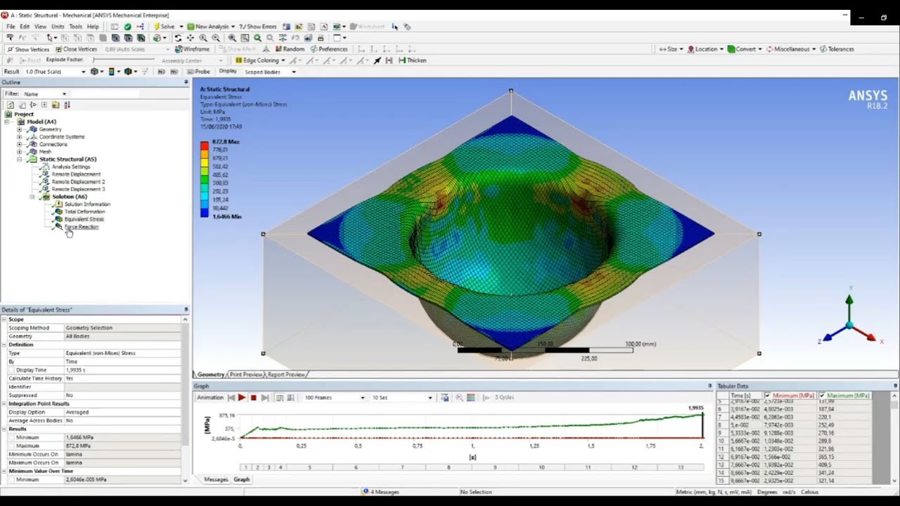Open the File menu
900x506 pixels.
click(11, 27)
